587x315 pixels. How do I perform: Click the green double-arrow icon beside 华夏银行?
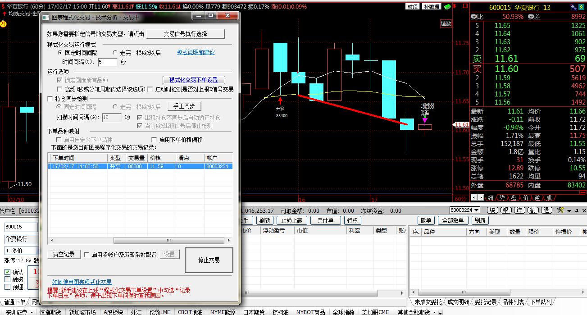pos(581,7)
